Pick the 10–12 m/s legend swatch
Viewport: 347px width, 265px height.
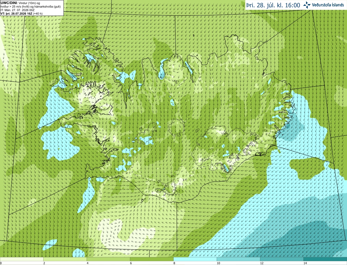tap(239, 259)
